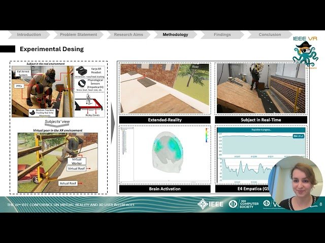The width and height of the screenshot is (325, 243).
Task: Click the 'Actual Roof' callout label
Action: (x=68, y=183)
